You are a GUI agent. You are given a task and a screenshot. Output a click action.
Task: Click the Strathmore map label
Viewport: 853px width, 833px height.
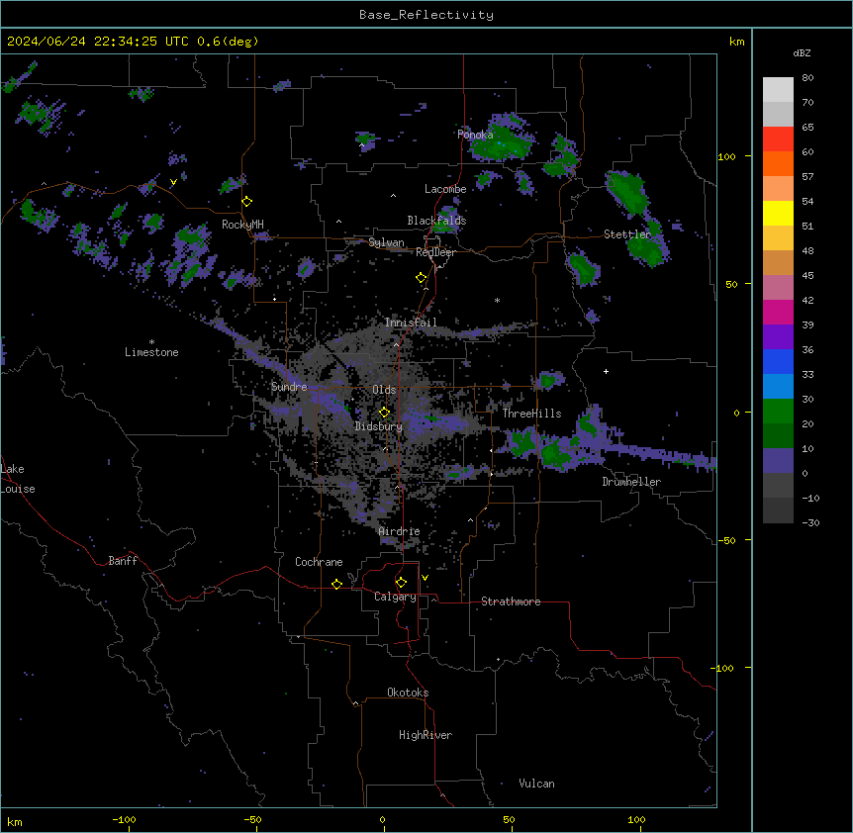point(511,602)
